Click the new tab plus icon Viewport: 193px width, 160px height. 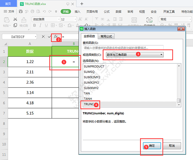[82, 4]
